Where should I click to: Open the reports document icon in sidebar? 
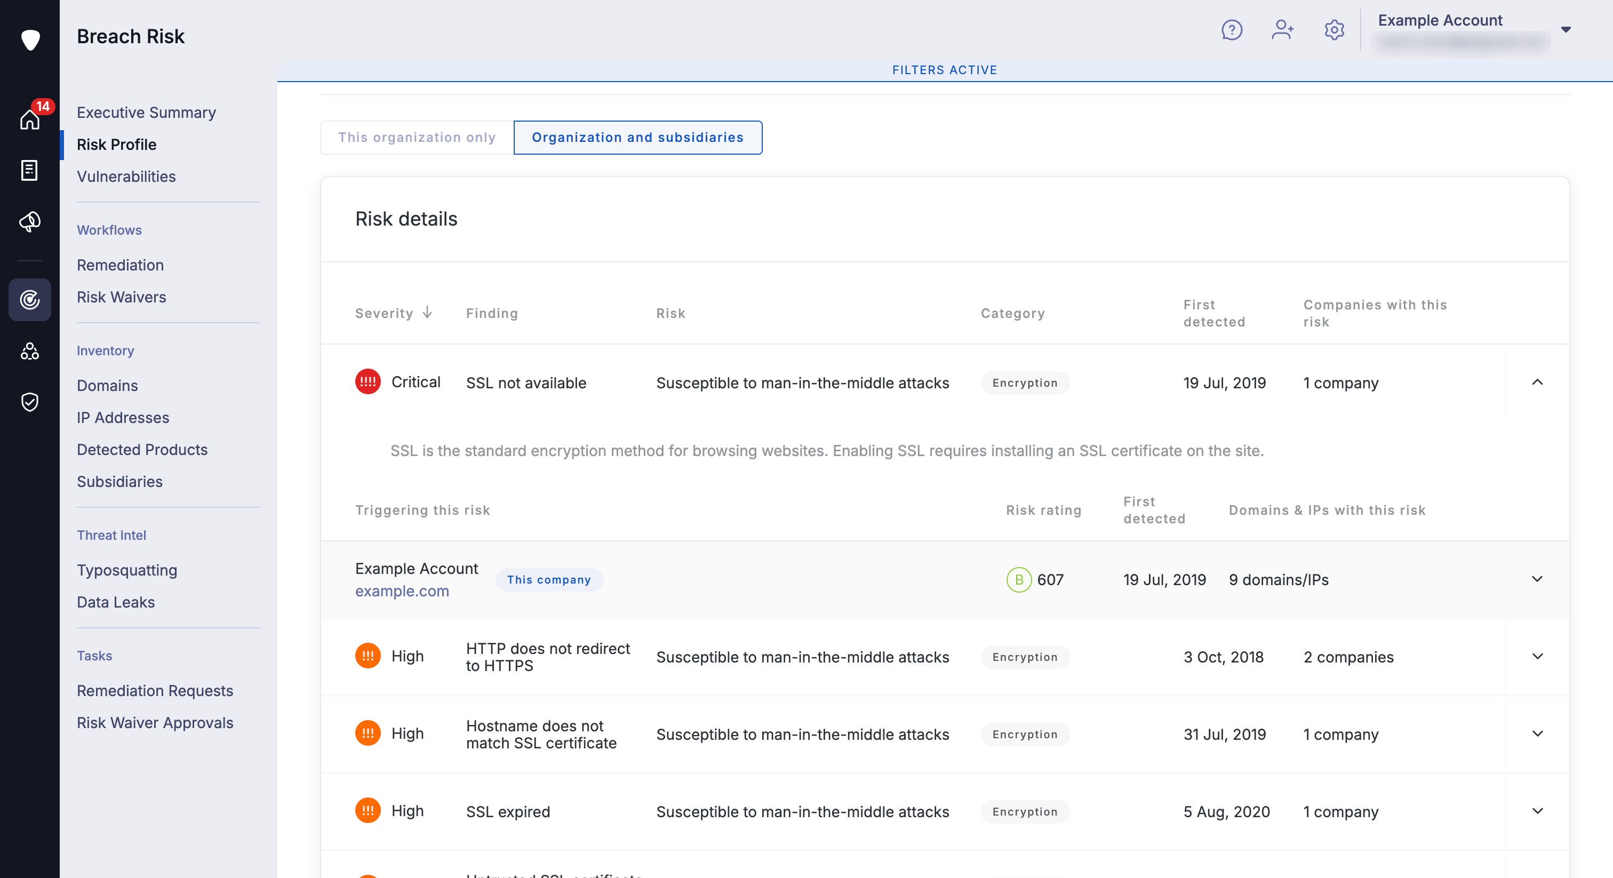point(30,170)
